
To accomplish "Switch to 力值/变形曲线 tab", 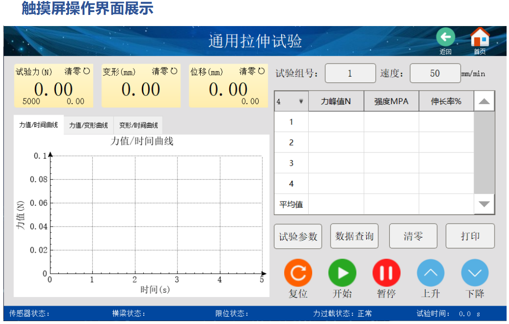I will pos(89,125).
